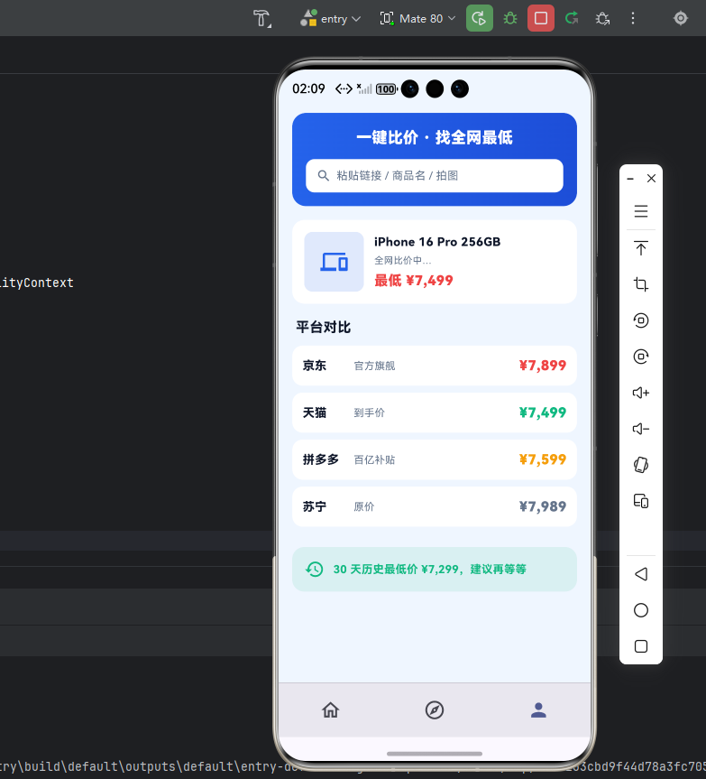Close the emulator control panel
Image resolution: width=706 pixels, height=779 pixels.
651,179
